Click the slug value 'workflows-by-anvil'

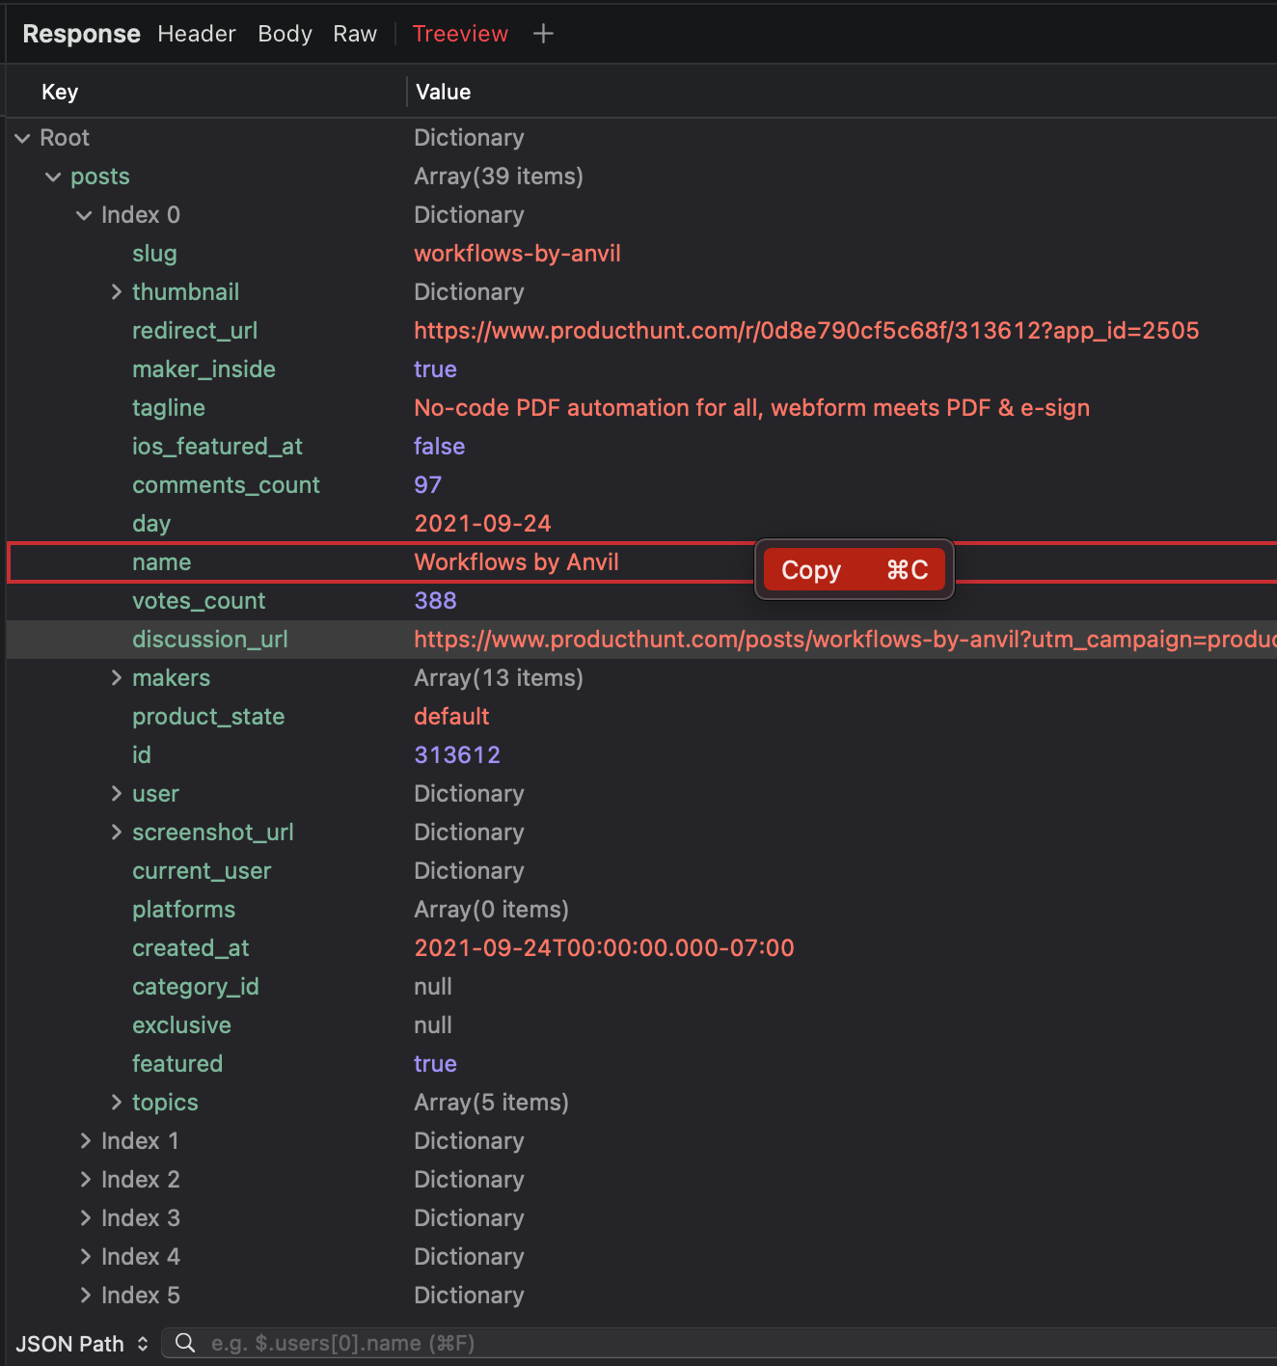click(x=517, y=254)
